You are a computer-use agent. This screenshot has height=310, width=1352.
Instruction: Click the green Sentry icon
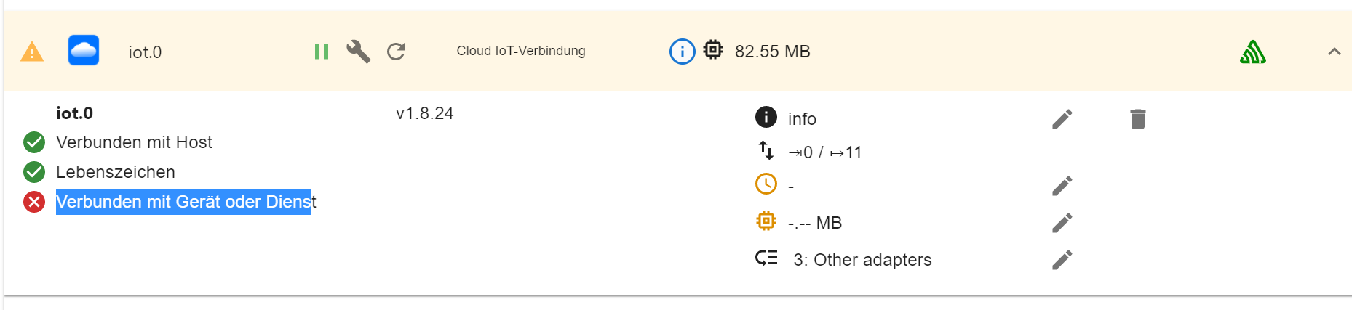(1252, 52)
